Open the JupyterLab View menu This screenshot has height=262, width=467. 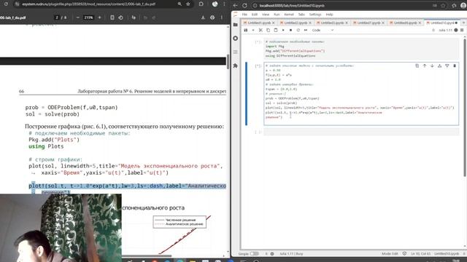pos(266,15)
